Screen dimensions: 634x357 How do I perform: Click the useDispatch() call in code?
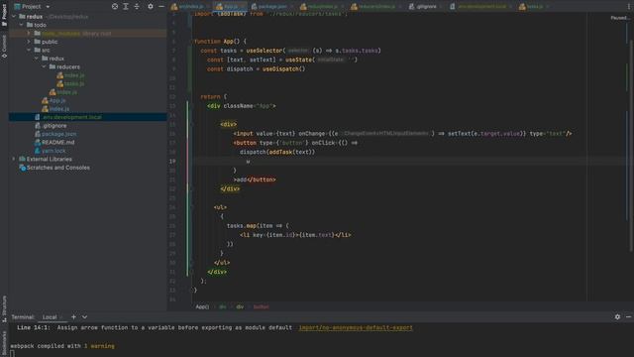click(x=284, y=69)
